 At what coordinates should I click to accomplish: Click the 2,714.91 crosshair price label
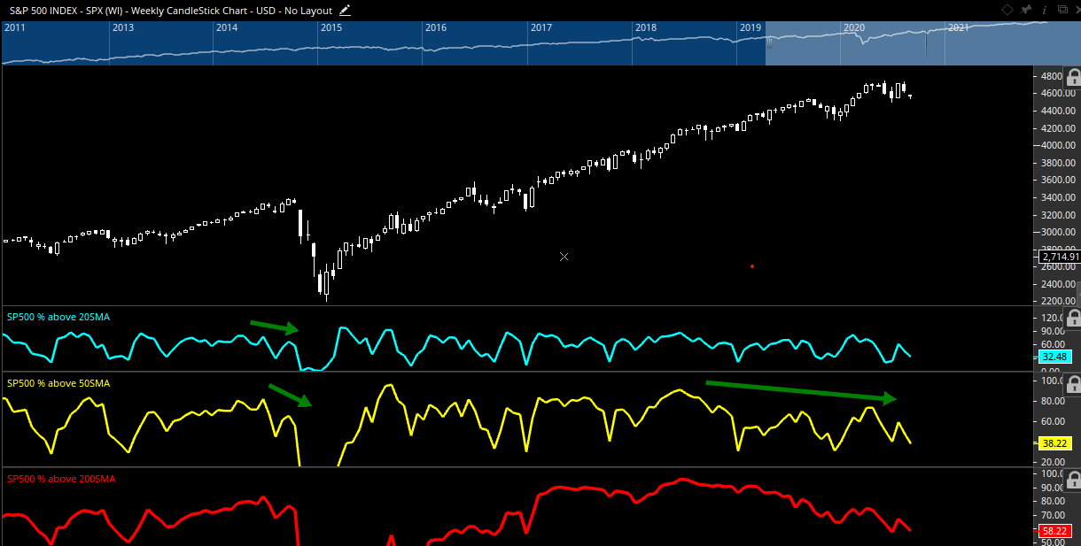pos(1059,257)
